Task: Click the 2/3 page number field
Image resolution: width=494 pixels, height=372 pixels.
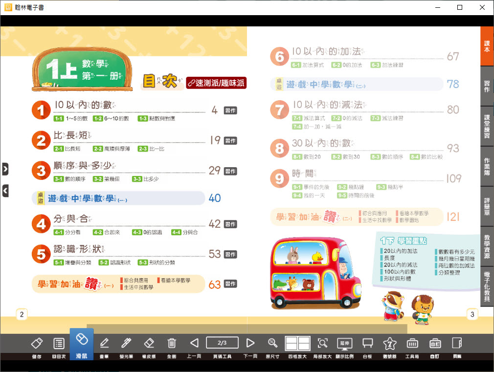Action: coord(223,343)
